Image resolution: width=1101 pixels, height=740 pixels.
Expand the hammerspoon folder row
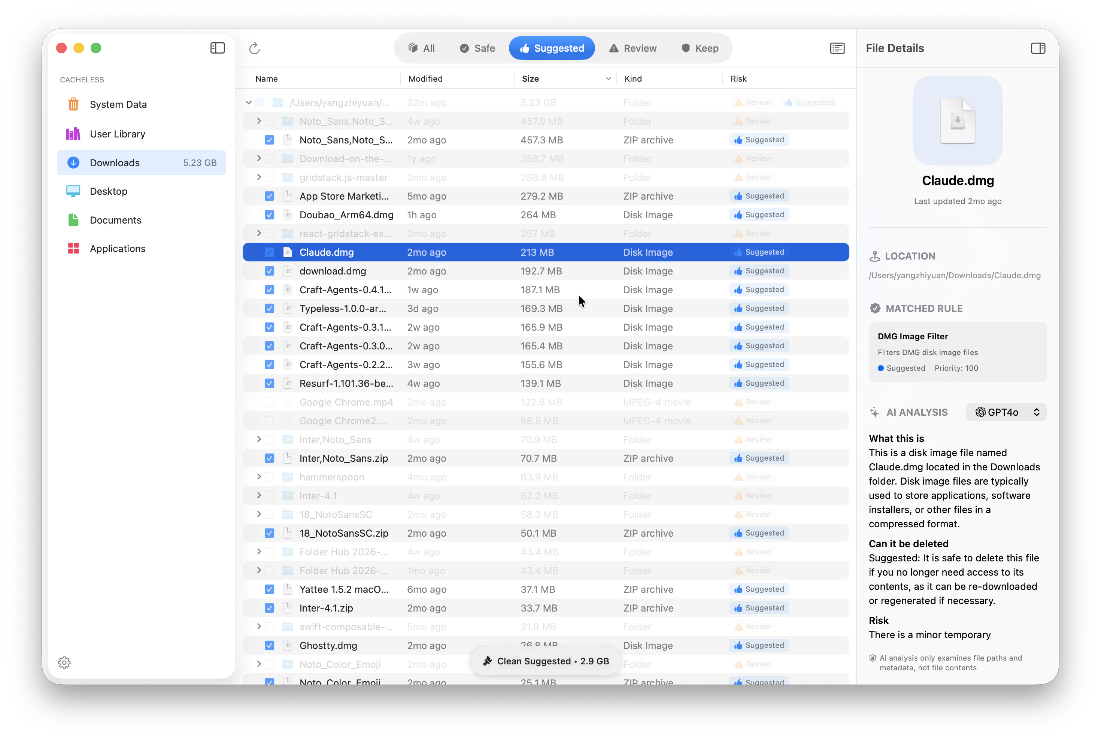[x=259, y=477]
